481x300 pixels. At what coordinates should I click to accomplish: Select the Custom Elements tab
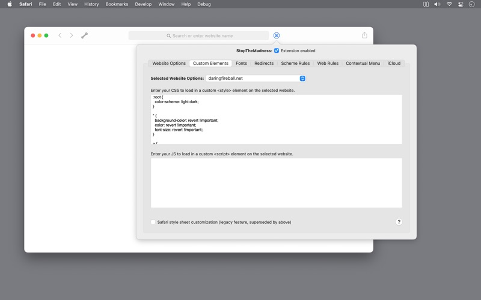click(211, 64)
